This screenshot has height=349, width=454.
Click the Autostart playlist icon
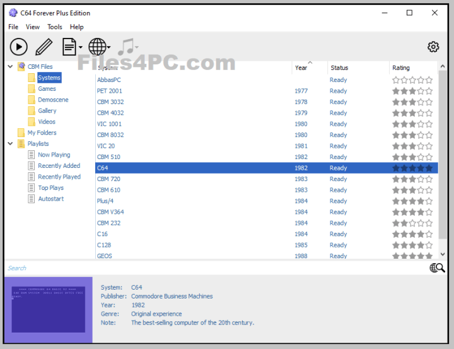(32, 199)
